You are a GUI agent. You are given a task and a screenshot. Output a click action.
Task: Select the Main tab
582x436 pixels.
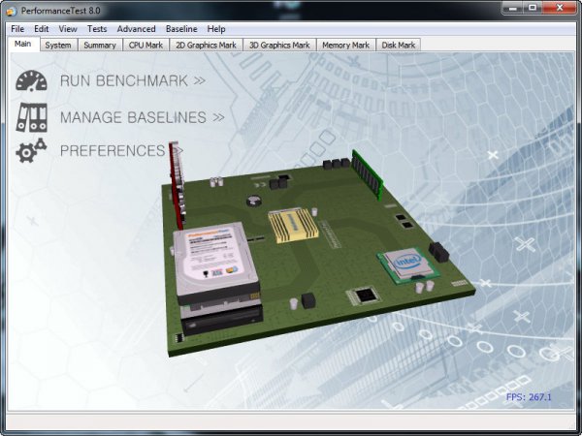pyautogui.click(x=23, y=44)
